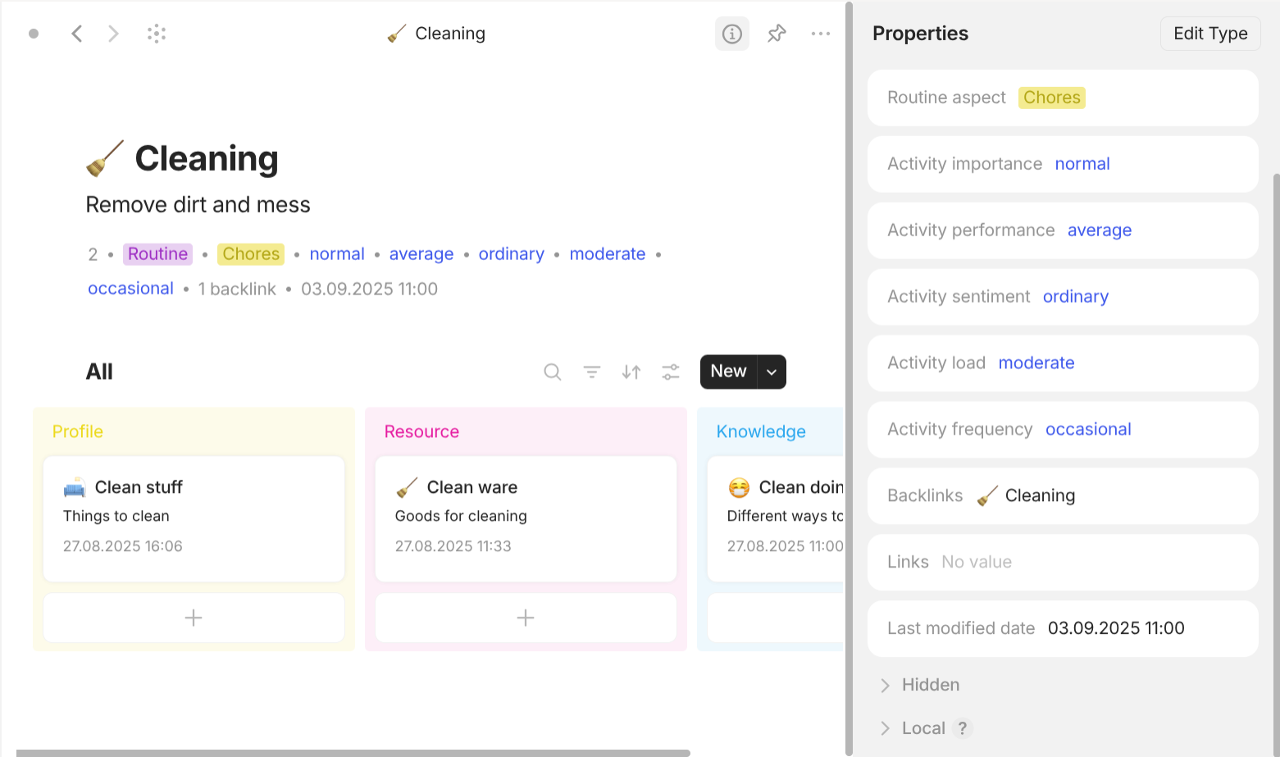Click the Edit Type button
Viewport: 1280px width, 757px height.
coord(1209,34)
